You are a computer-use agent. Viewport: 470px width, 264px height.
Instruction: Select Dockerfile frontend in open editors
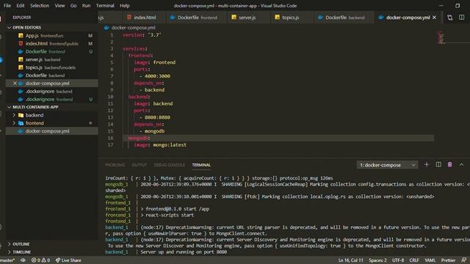click(x=52, y=51)
